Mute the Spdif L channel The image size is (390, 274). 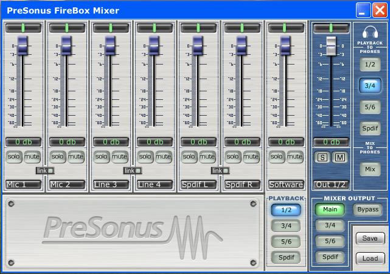[x=207, y=156]
